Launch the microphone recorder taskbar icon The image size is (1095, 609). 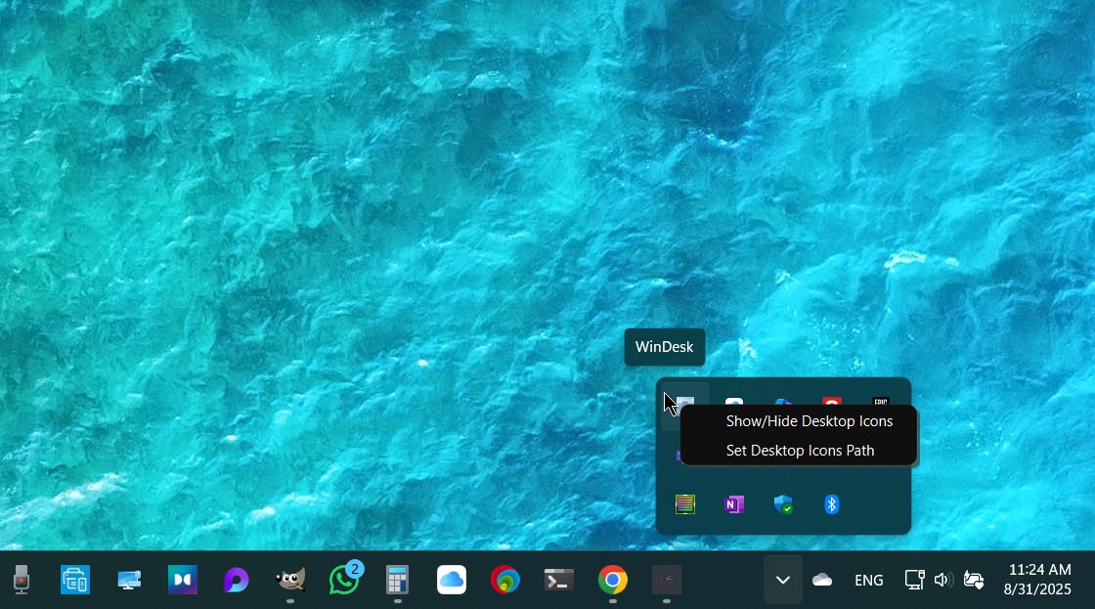pyautogui.click(x=22, y=580)
